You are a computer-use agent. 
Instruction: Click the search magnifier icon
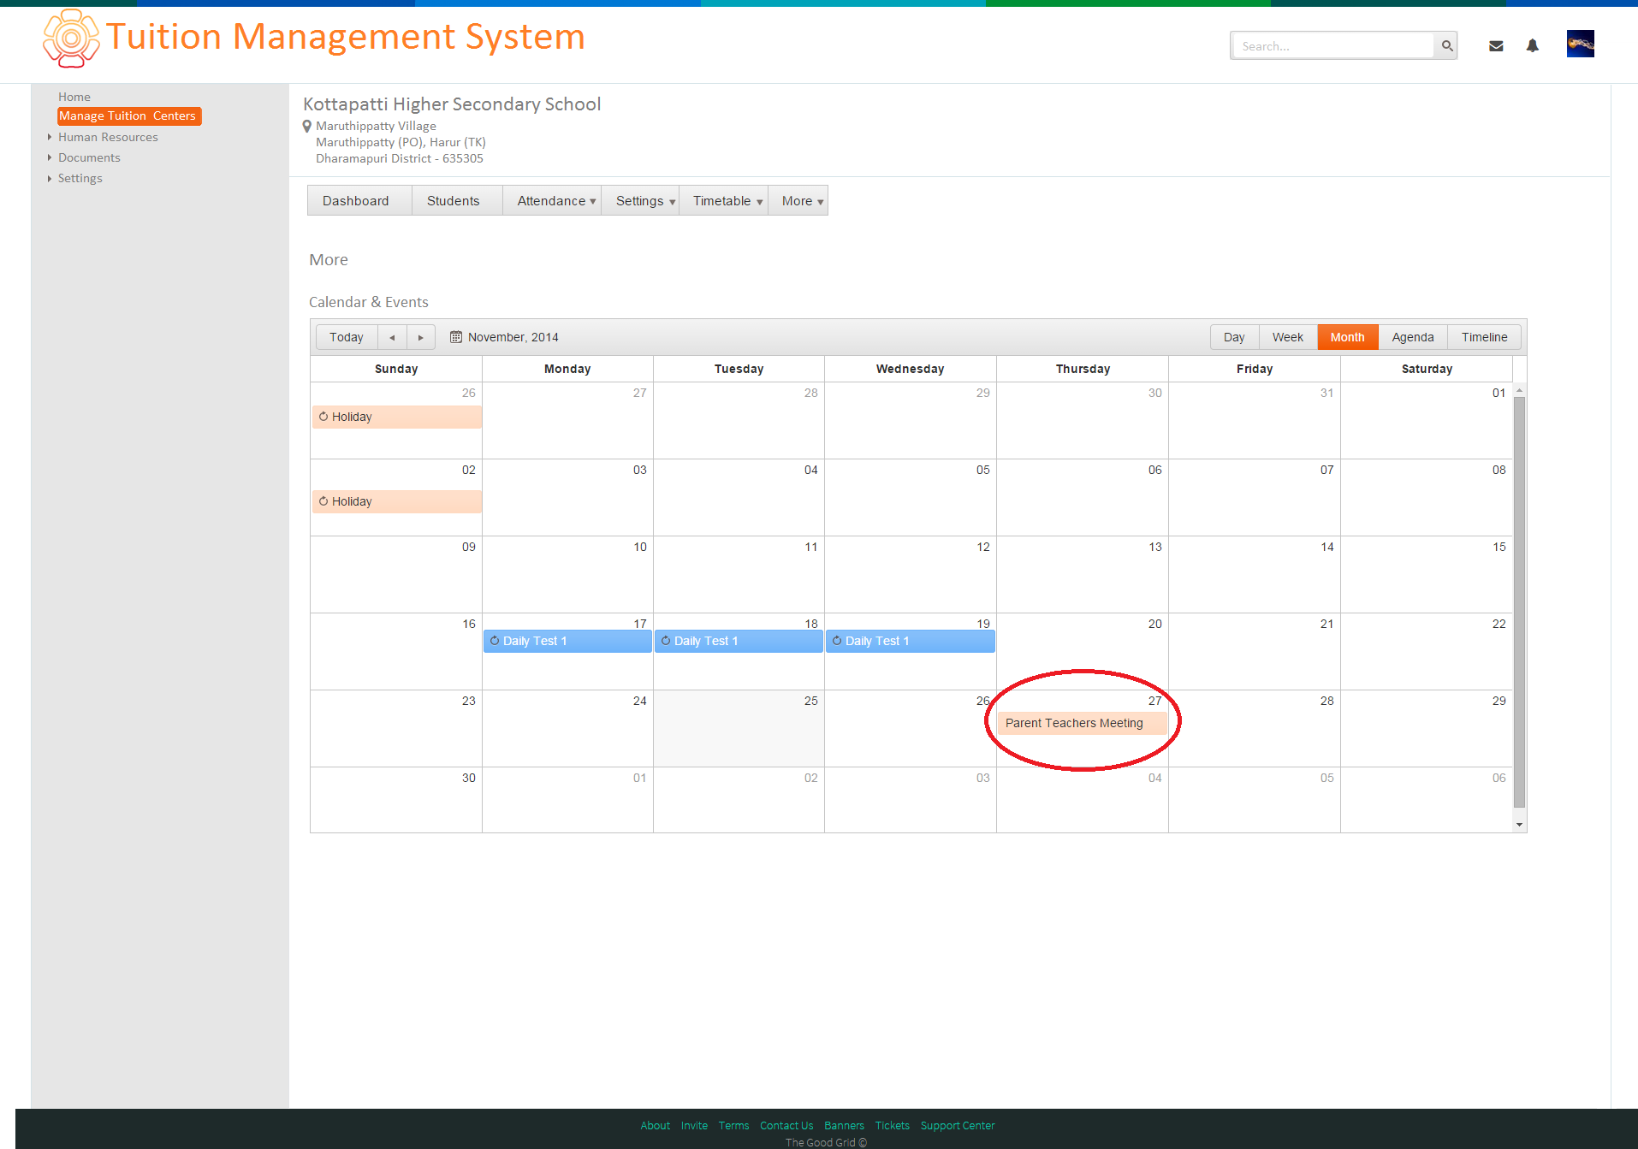(1447, 46)
